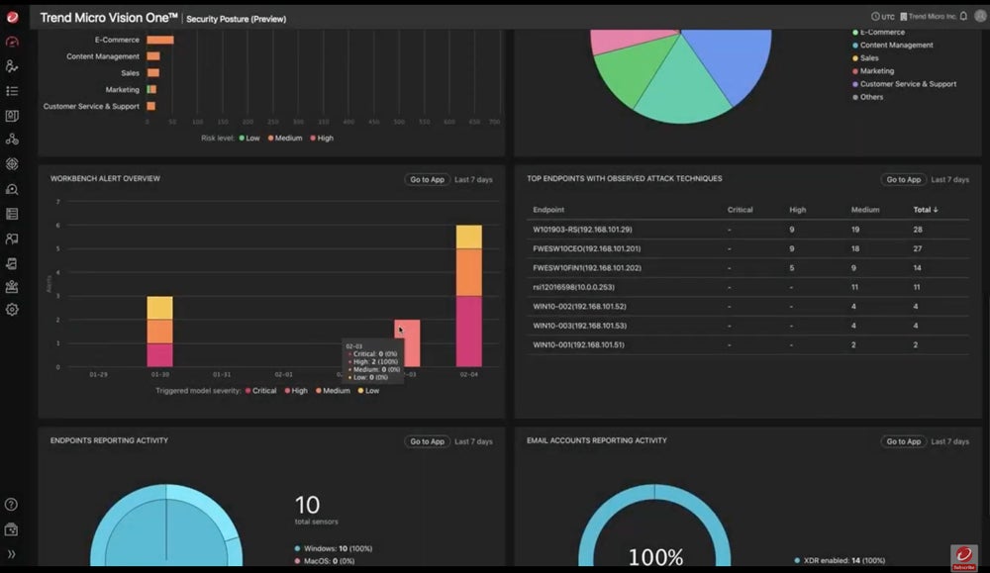990x573 pixels.
Task: Expand the sidebar using the double-chevron
Action: pos(12,554)
